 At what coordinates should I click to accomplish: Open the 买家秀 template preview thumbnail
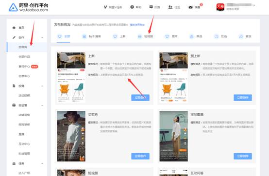[x=71, y=136]
